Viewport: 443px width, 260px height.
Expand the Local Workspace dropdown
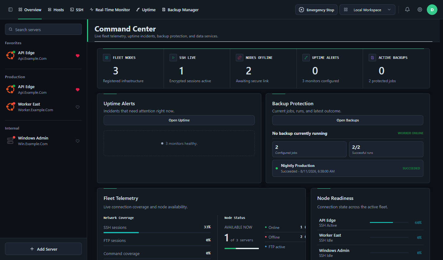tap(367, 10)
